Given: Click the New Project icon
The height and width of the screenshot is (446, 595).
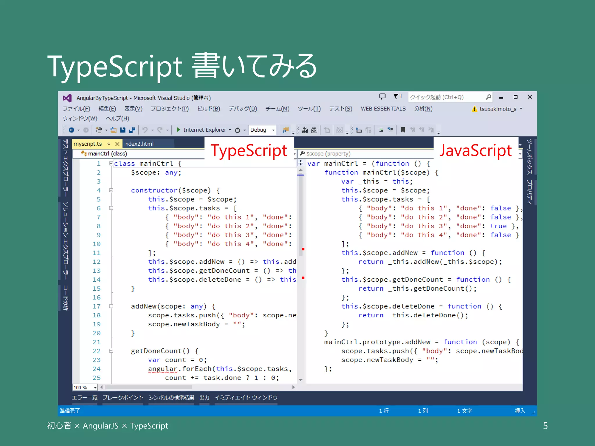Looking at the screenshot, I should (x=99, y=130).
